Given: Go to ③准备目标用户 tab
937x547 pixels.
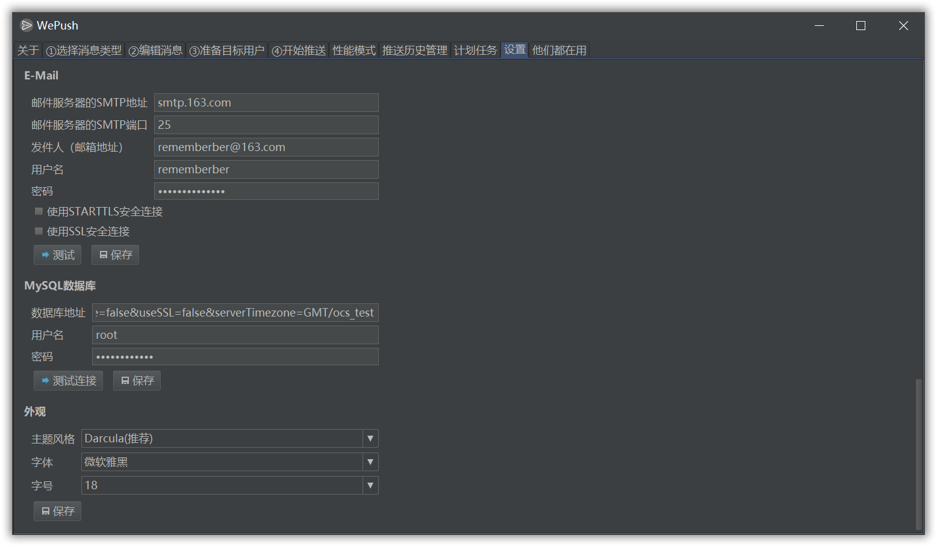Looking at the screenshot, I should [x=227, y=51].
